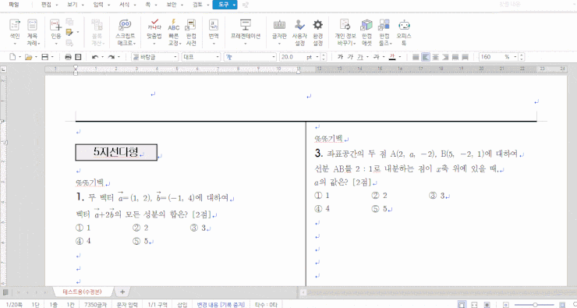Expand the undo history dropdown arrow

click(103, 57)
